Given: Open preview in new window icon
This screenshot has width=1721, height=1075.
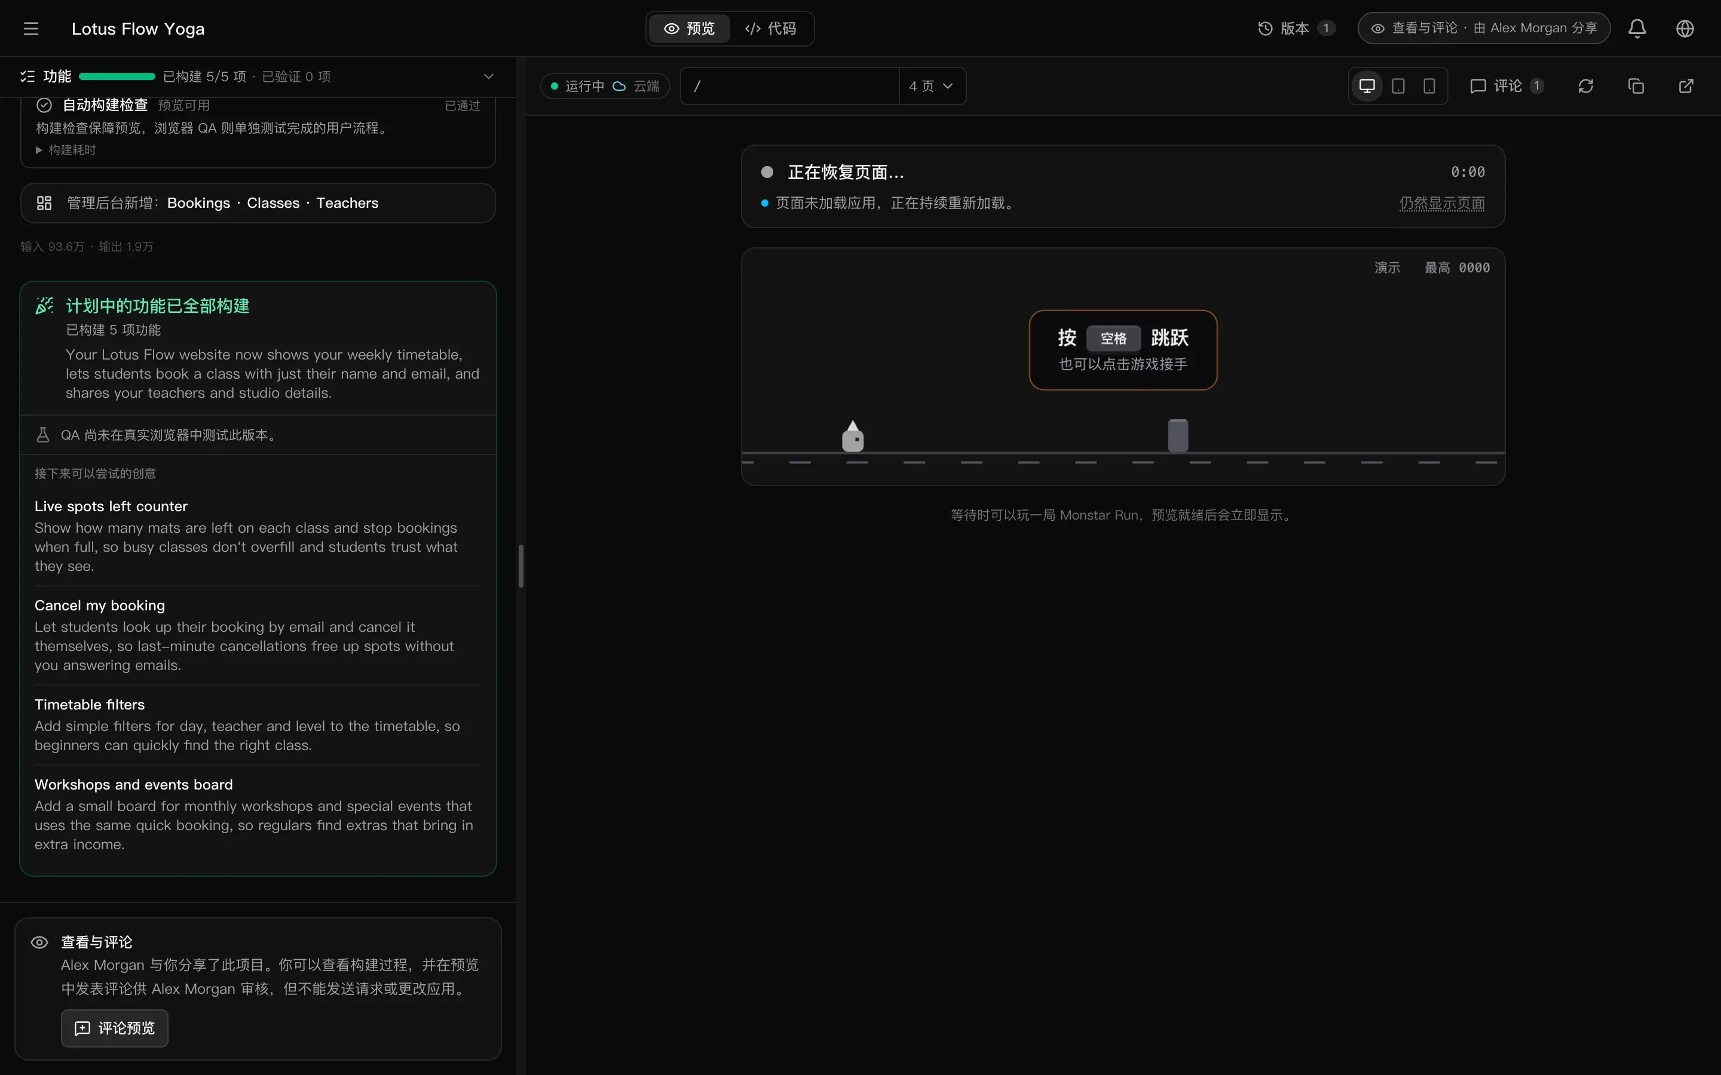Looking at the screenshot, I should [1686, 86].
